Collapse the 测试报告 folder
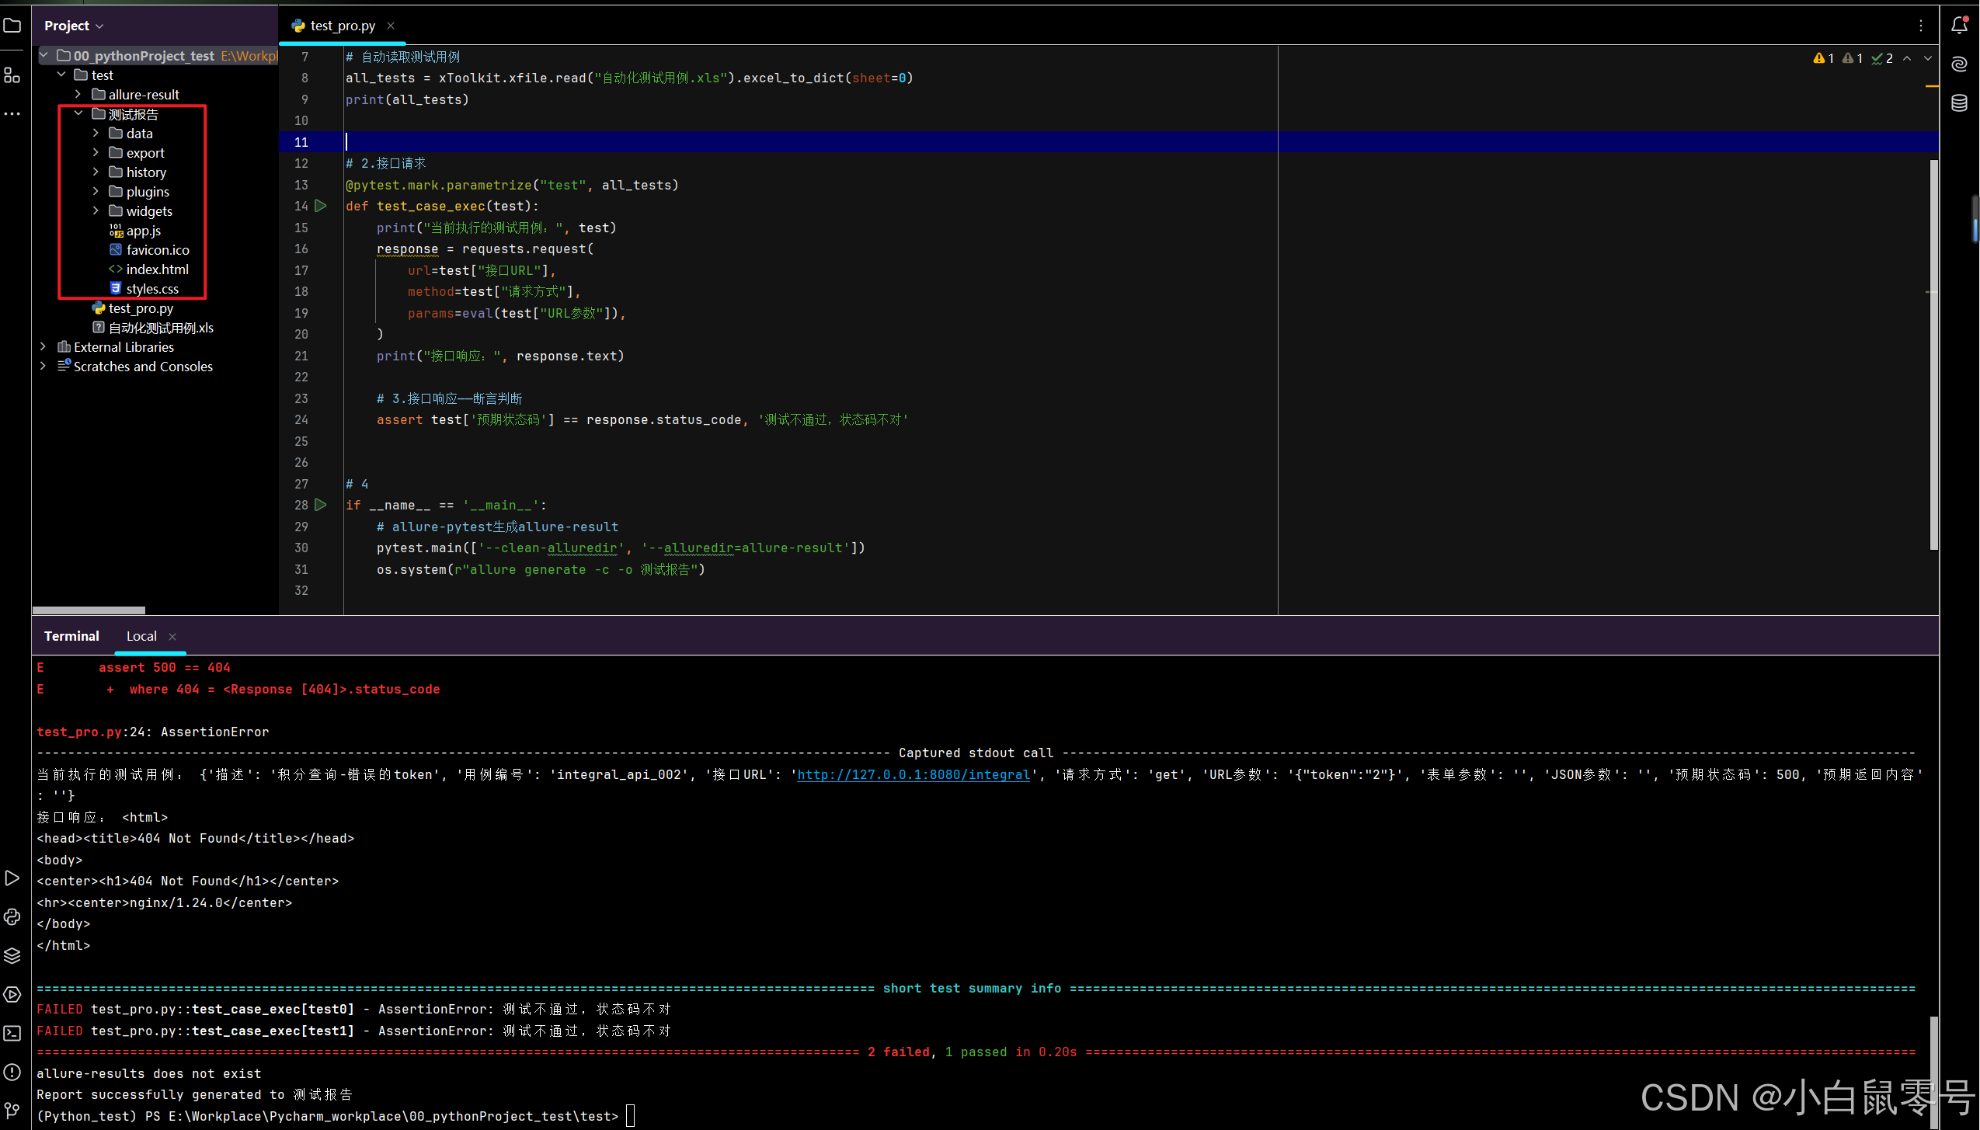This screenshot has height=1130, width=1980. (x=78, y=113)
